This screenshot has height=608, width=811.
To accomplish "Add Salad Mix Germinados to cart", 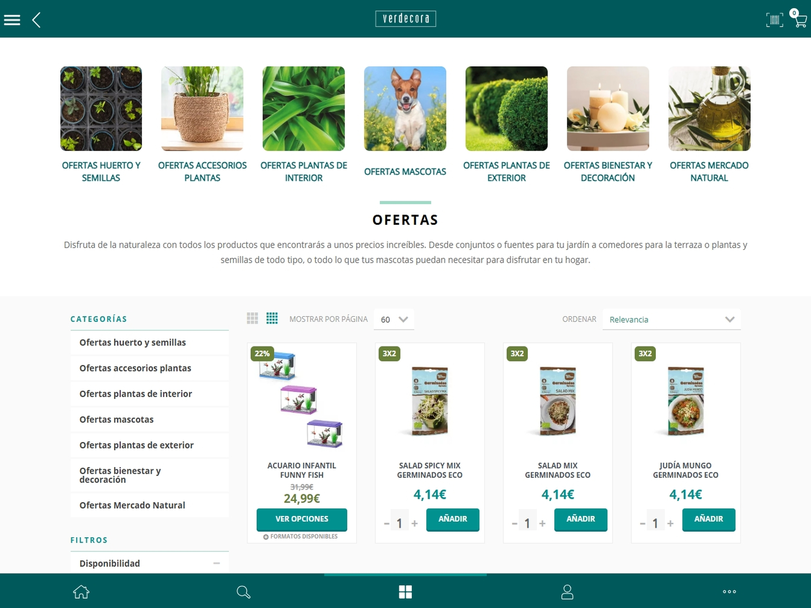I will 580,519.
